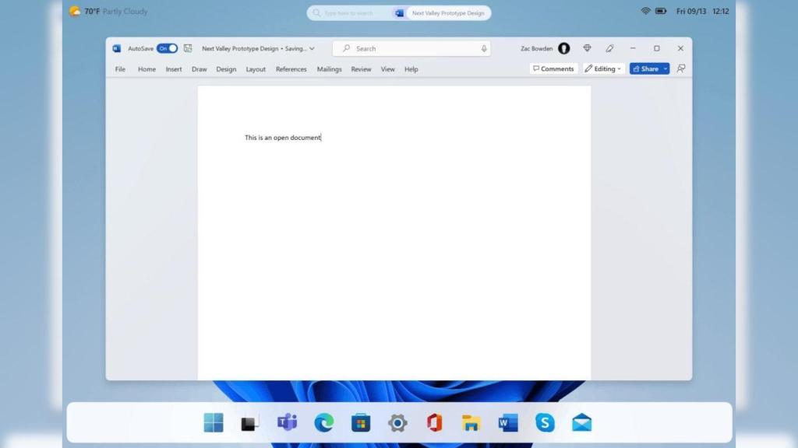Maximize the Word window

[656, 48]
